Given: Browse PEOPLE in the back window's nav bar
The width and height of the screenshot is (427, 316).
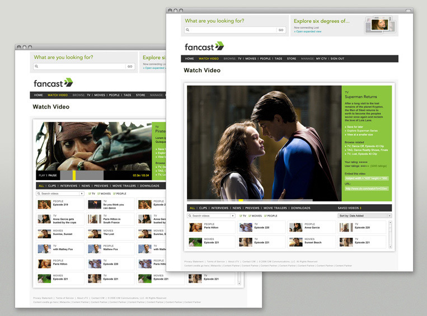Looking at the screenshot, I should (x=114, y=95).
